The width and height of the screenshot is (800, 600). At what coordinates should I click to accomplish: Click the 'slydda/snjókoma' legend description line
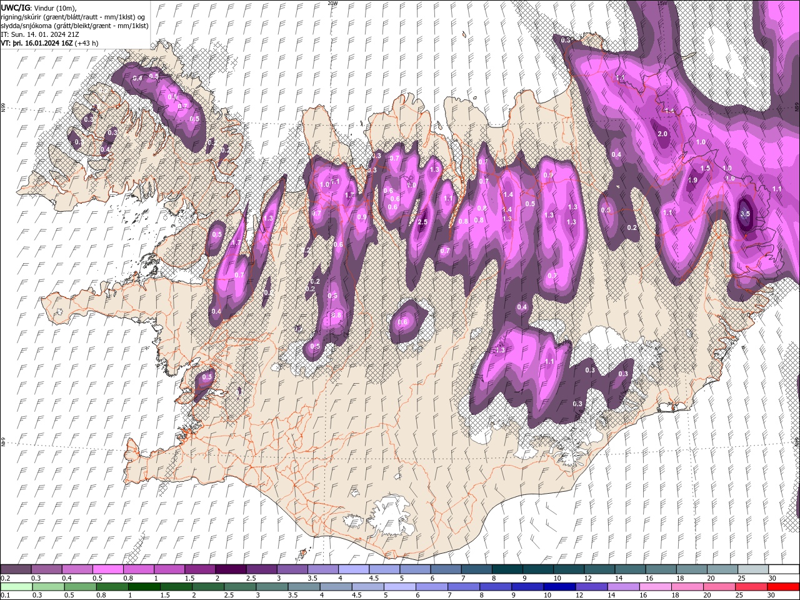(75, 26)
